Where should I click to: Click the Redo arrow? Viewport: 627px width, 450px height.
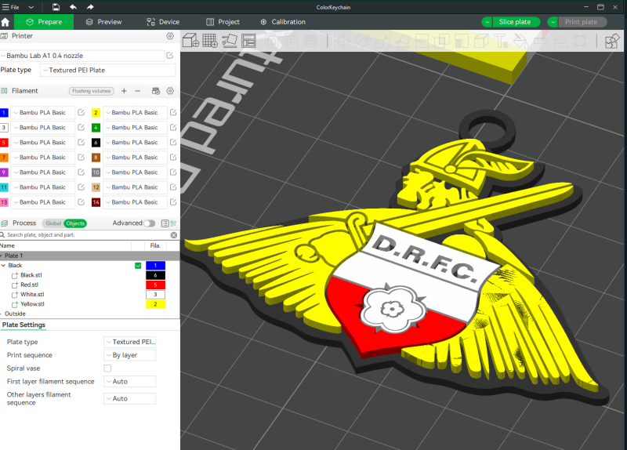coord(90,7)
